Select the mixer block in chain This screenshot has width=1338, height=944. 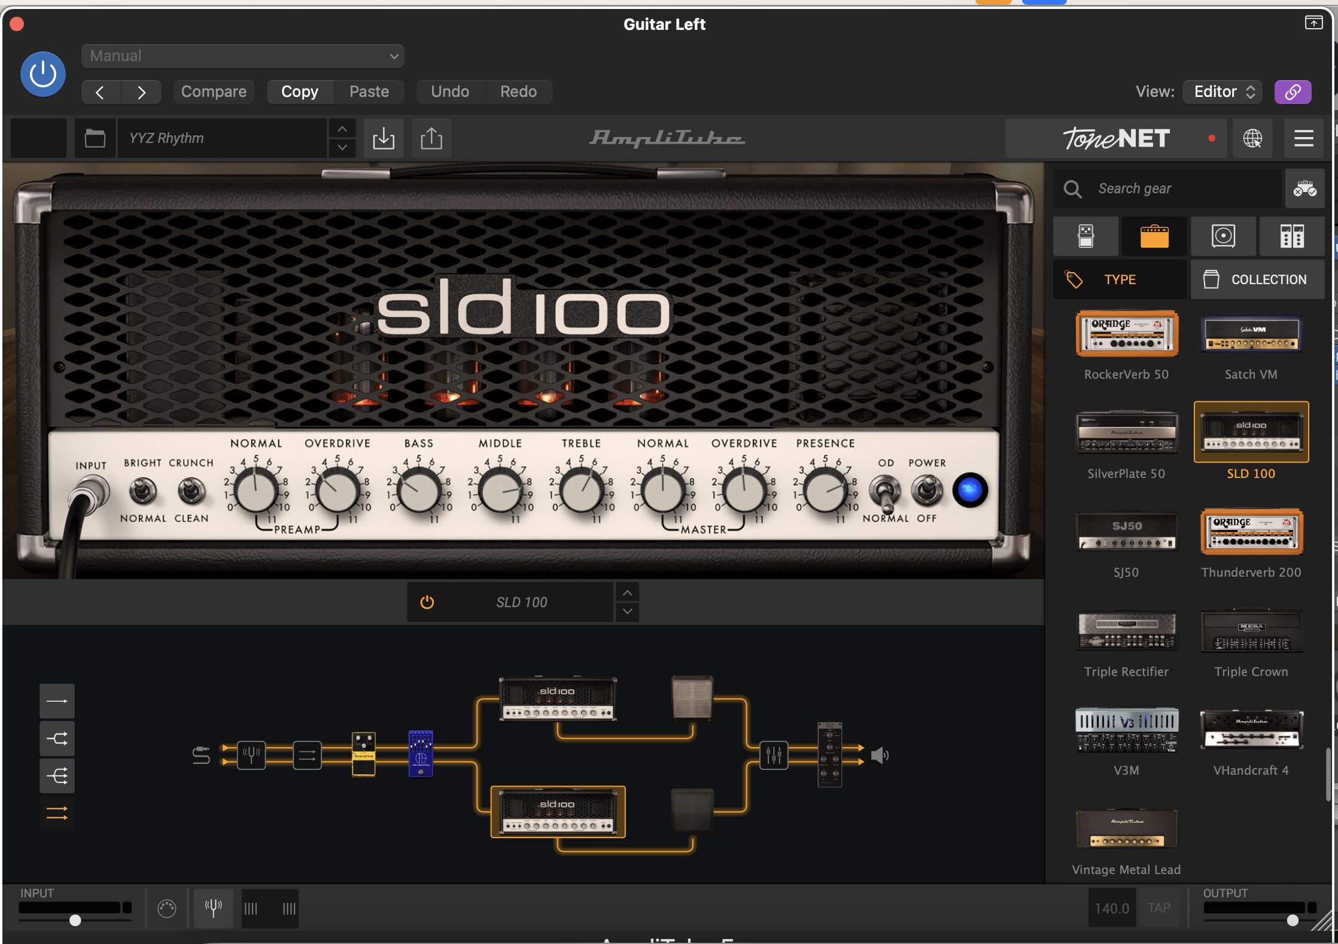[774, 755]
